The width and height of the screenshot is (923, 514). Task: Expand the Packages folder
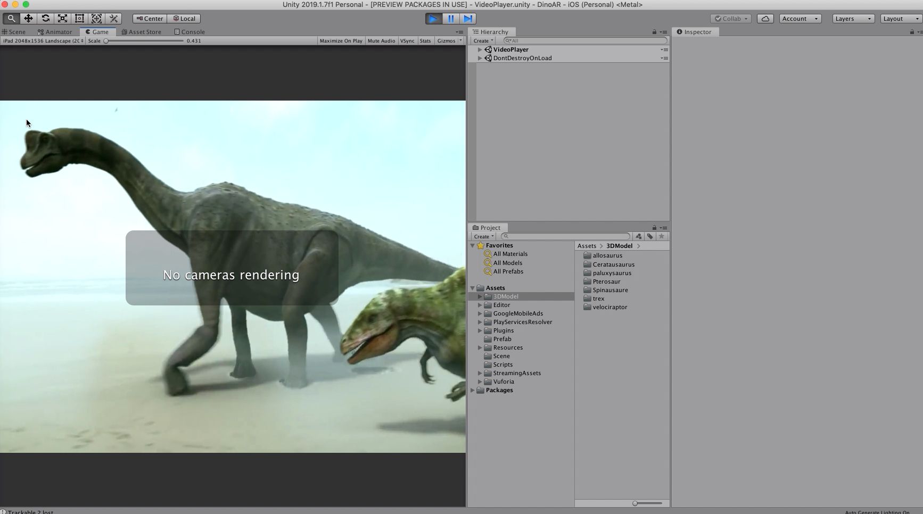click(472, 391)
